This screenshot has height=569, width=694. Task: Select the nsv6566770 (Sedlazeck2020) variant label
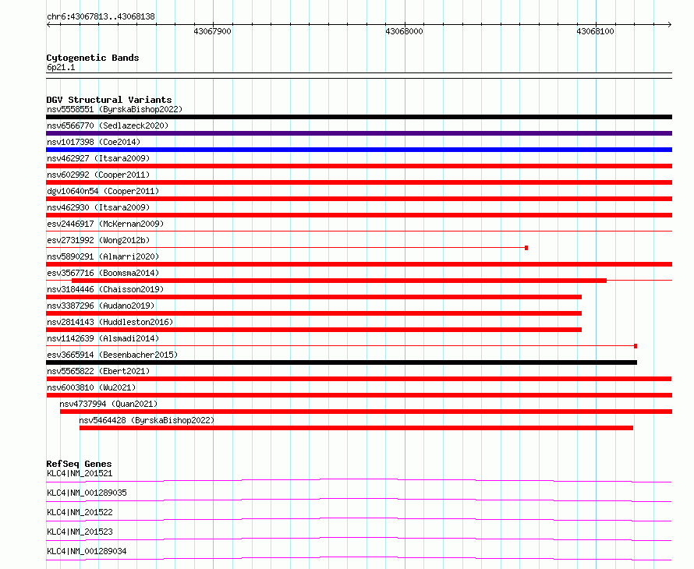[108, 125]
